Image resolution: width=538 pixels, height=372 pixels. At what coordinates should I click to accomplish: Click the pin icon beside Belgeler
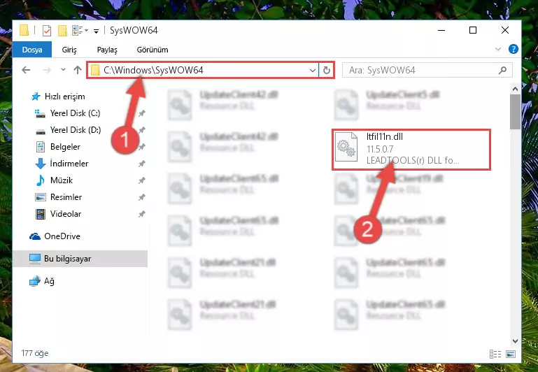click(x=142, y=147)
